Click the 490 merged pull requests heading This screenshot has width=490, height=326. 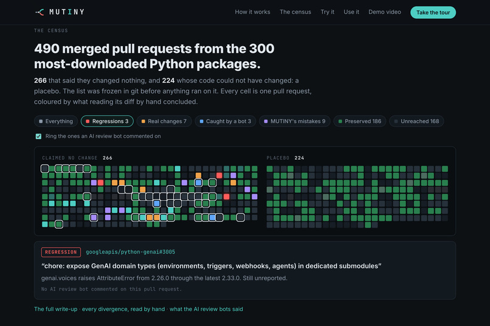(x=154, y=56)
